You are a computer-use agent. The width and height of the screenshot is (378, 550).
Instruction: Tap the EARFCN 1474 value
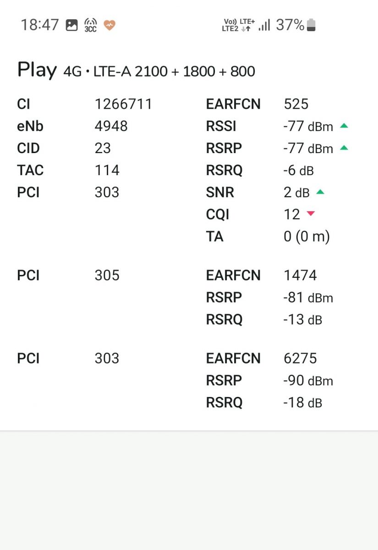(300, 275)
